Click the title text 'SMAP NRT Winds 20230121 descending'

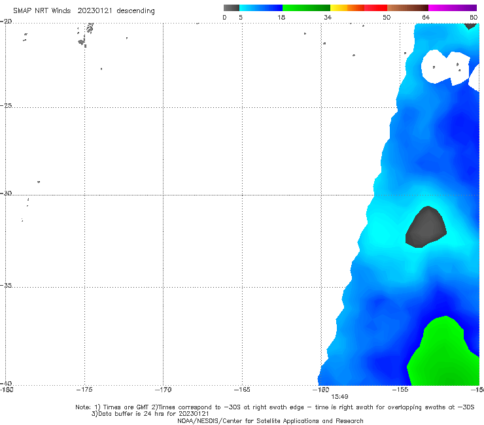(x=84, y=10)
